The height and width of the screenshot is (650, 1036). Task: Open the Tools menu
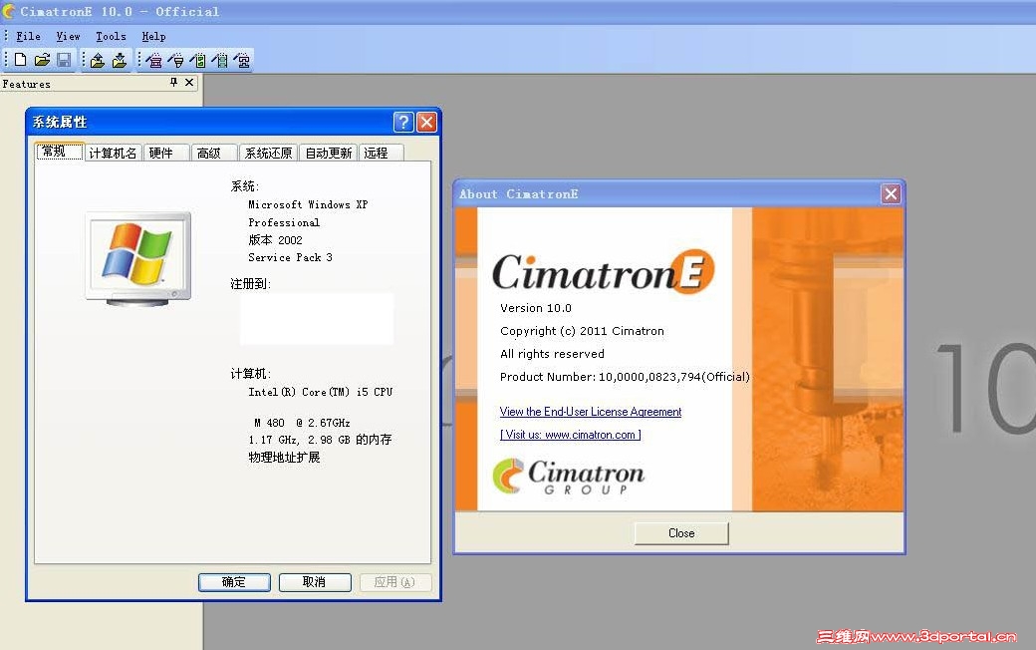111,36
